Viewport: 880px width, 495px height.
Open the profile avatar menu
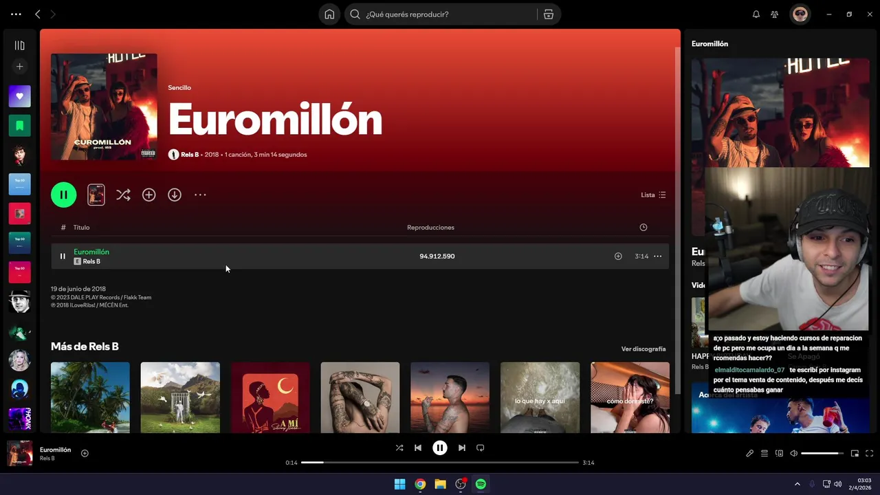[x=800, y=14]
